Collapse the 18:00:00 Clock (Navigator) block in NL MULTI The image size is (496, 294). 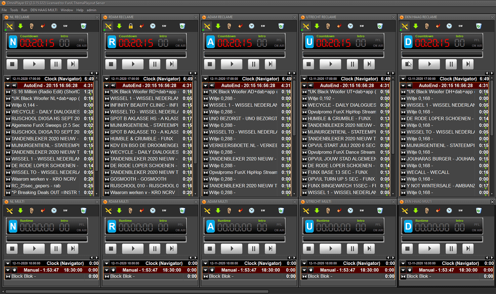coord(8,263)
